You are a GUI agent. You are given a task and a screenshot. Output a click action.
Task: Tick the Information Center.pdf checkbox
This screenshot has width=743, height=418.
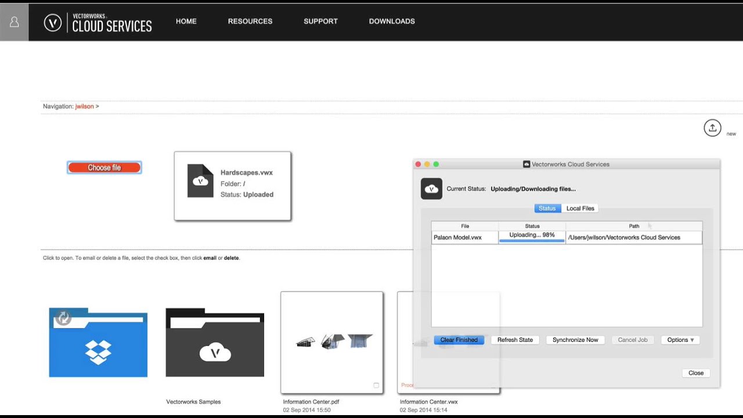(376, 385)
